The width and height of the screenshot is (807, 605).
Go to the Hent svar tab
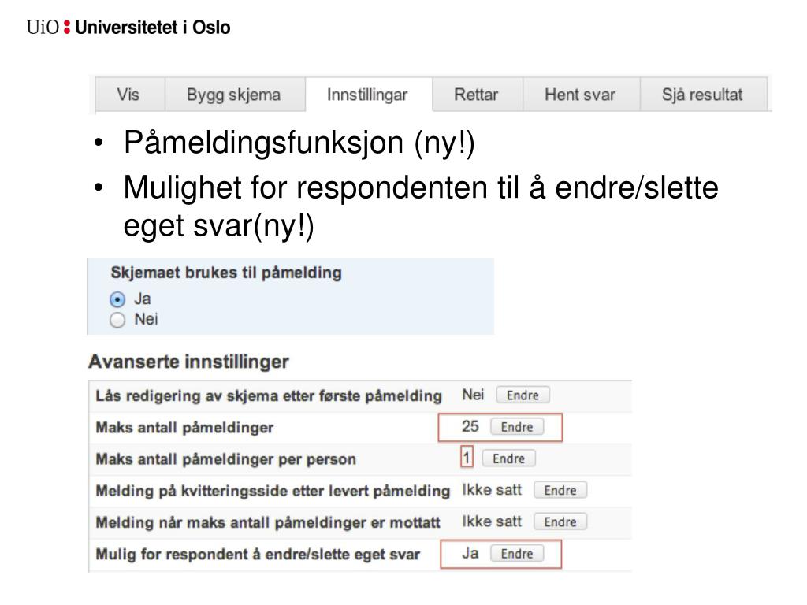coord(581,95)
